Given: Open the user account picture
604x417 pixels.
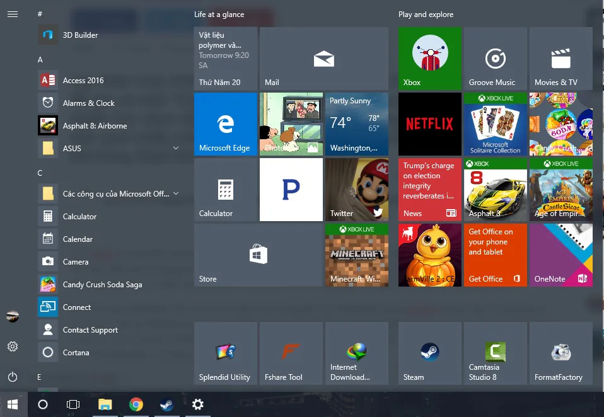Looking at the screenshot, I should click(x=13, y=316).
